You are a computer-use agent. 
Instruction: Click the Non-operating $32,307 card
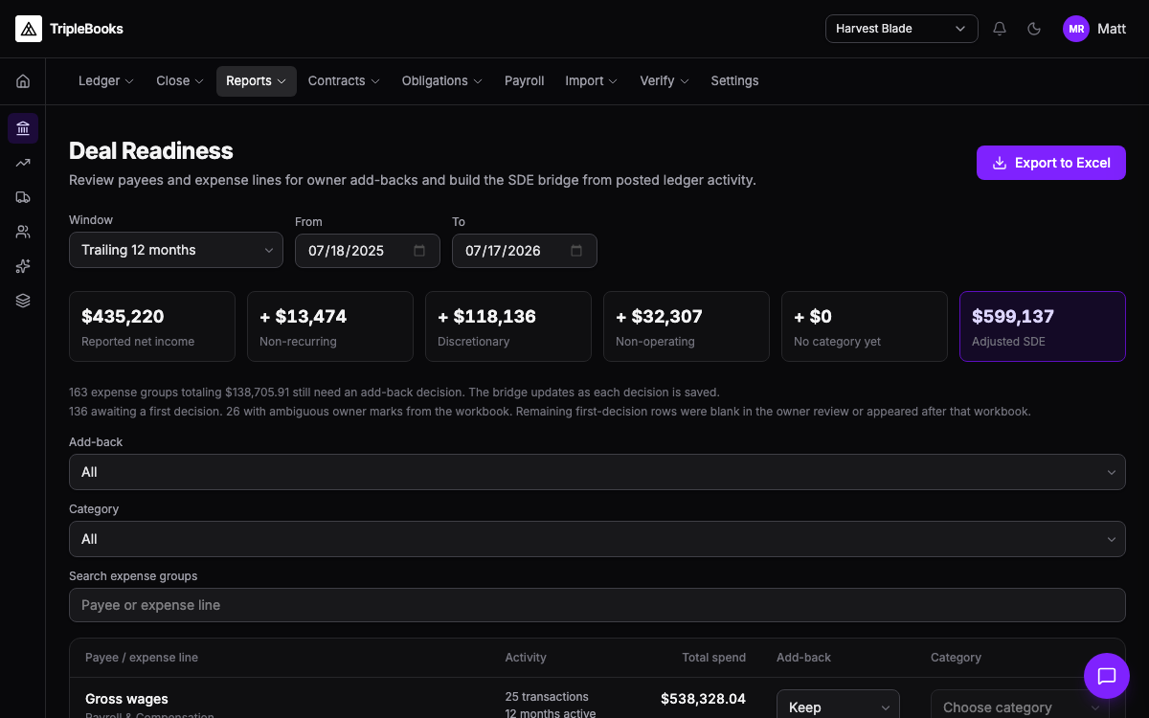click(687, 326)
